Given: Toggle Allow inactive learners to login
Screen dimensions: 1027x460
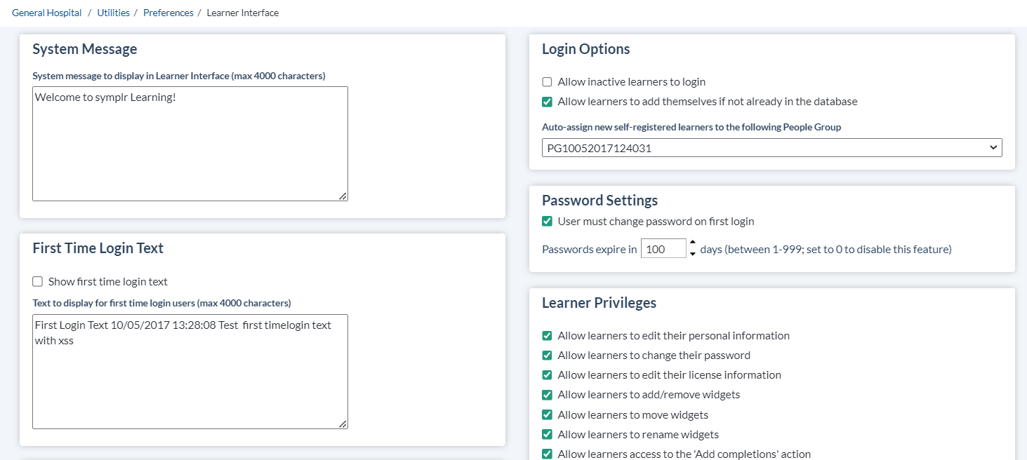Looking at the screenshot, I should coord(548,82).
